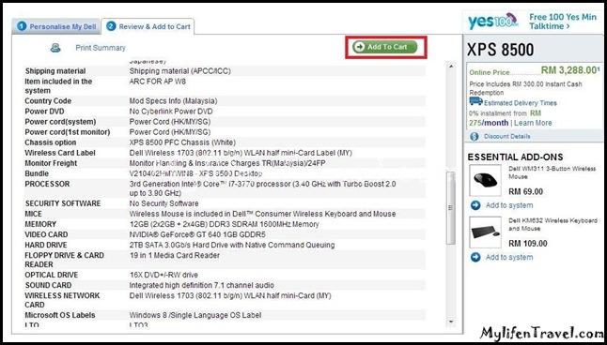Image resolution: width=607 pixels, height=345 pixels.
Task: Click the RM 3,288.00 online price
Action: coord(570,70)
